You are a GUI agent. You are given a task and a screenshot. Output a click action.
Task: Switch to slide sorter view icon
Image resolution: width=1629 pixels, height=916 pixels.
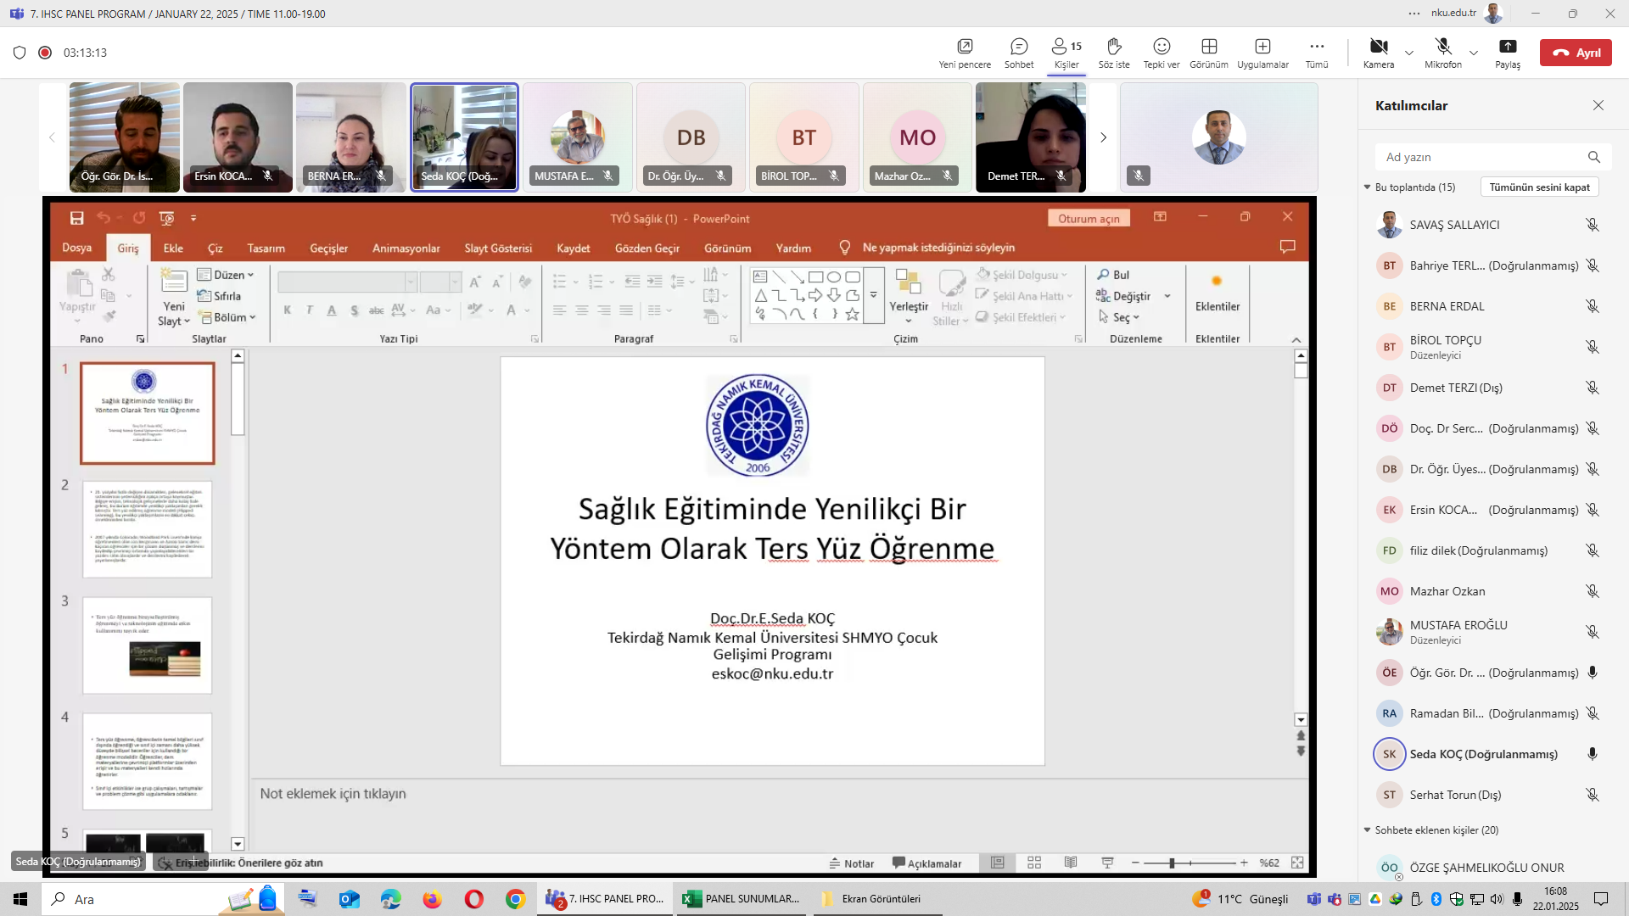pyautogui.click(x=1034, y=863)
